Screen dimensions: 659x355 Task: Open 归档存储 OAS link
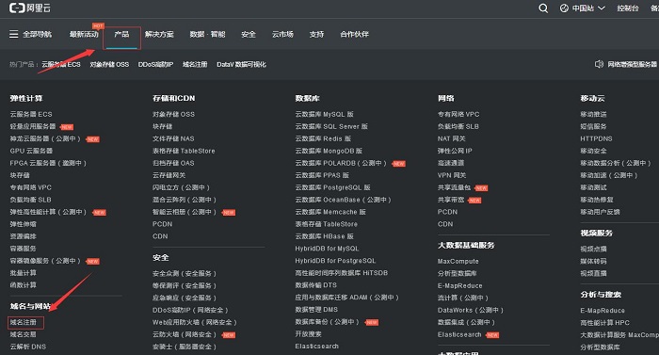point(173,163)
